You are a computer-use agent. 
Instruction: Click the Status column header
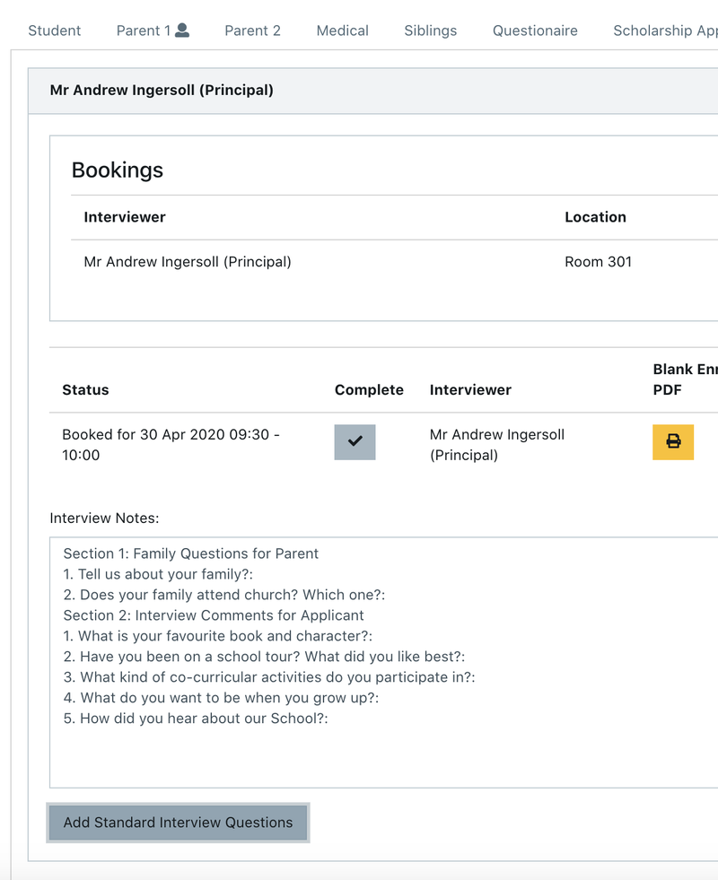pos(85,390)
